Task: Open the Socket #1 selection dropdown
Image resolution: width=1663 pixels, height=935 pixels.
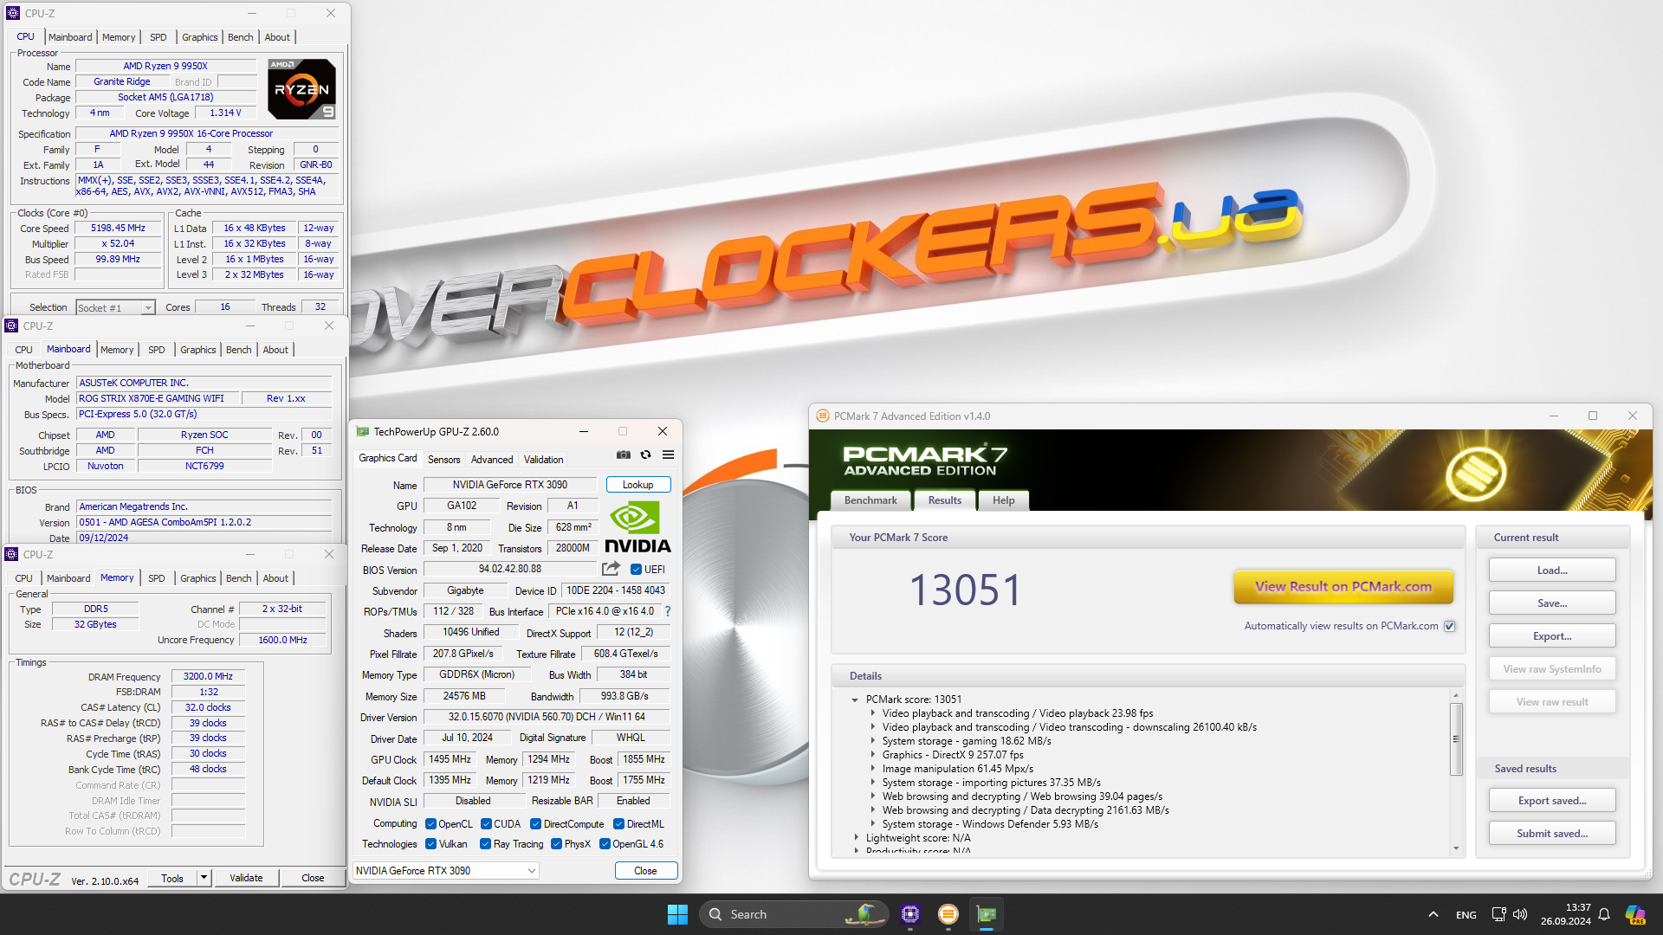Action: 115,307
